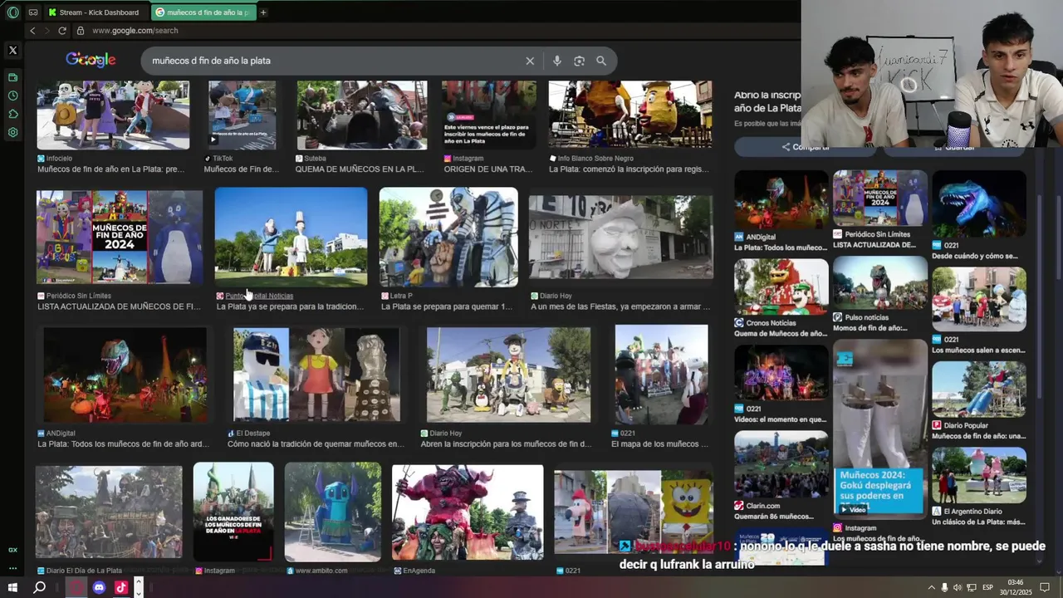The image size is (1063, 598).
Task: Click the 0221 Los muñecos salen a escena image
Action: coord(979,299)
